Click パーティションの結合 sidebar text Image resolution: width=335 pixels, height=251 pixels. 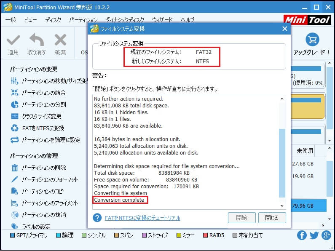point(44,93)
